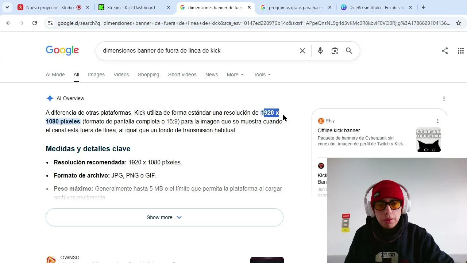Click the 'Peso máximo:' bullet text
The height and width of the screenshot is (263, 467).
73,188
